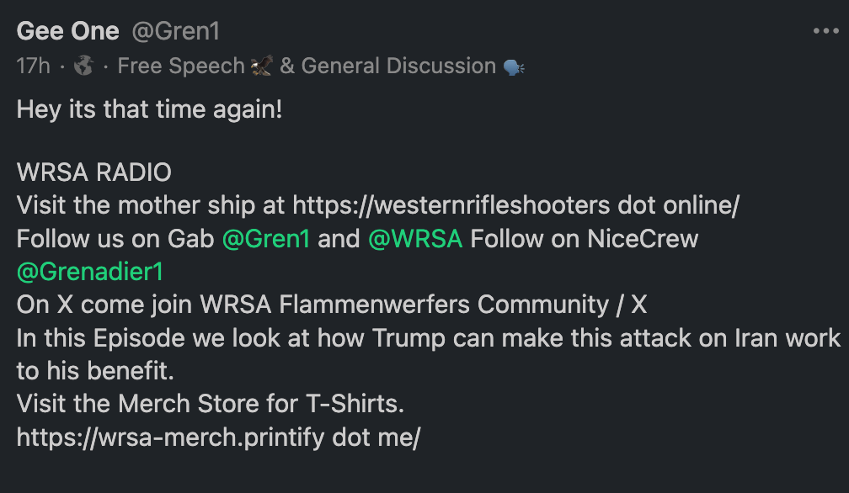849x493 pixels.
Task: Click the "Hey its that time again!" line
Action: 149,109
